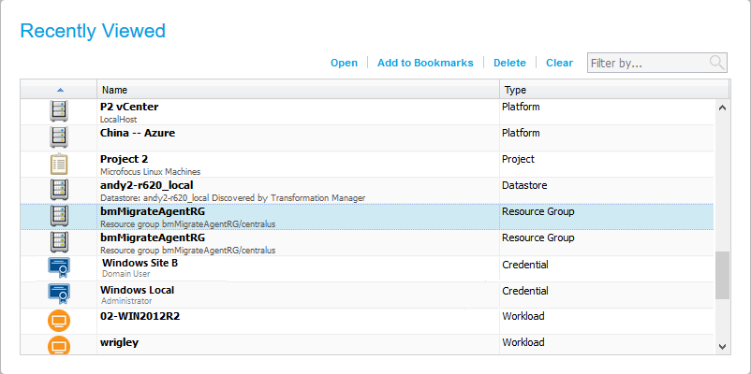Clear the recently viewed list
751x374 pixels.
tap(559, 63)
